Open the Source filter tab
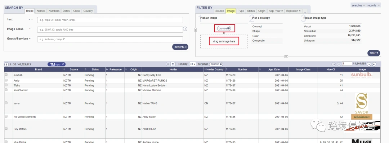389x143 pixels. click(220, 11)
